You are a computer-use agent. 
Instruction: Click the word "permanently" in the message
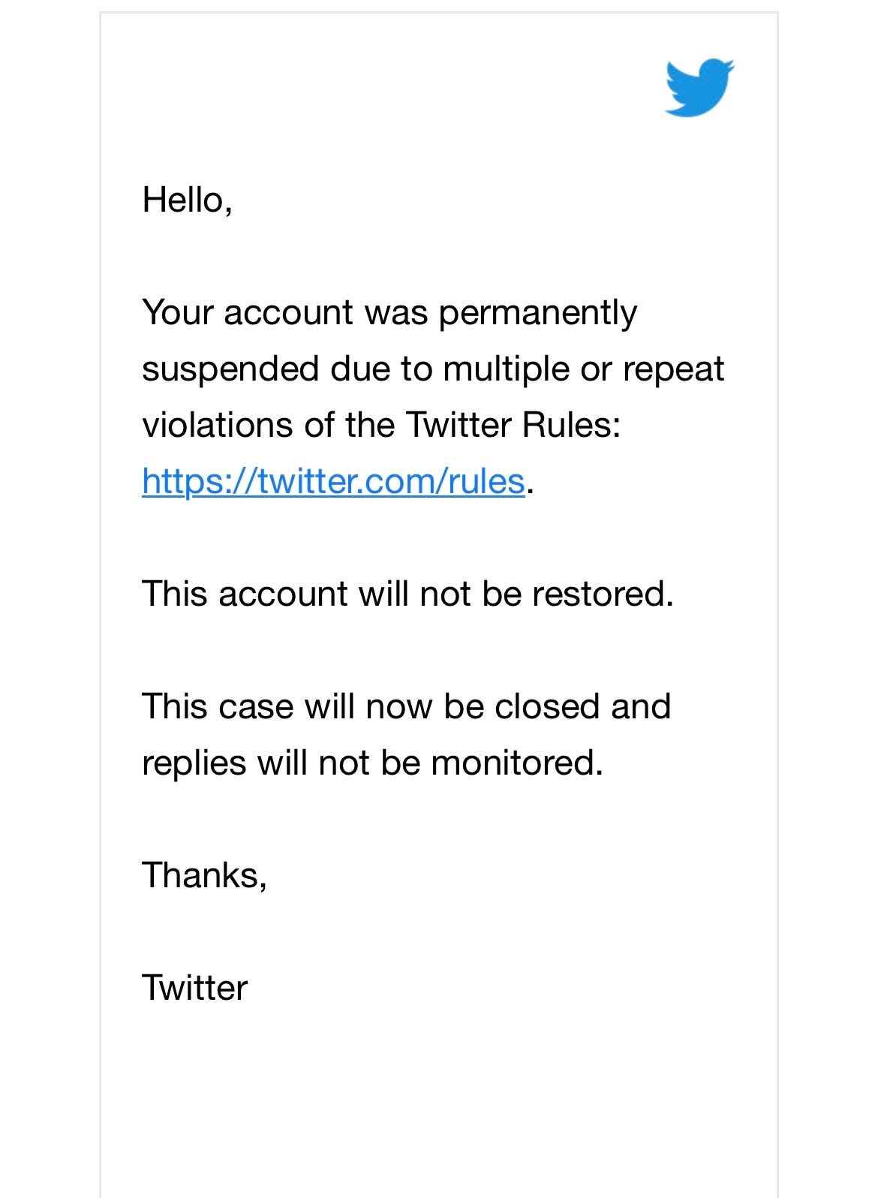point(537,313)
